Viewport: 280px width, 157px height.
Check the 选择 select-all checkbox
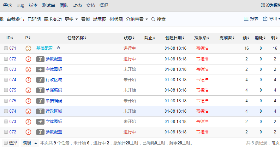(x=6, y=143)
